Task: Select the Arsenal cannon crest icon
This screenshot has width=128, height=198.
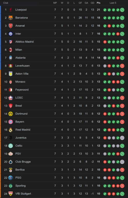Action: click(10, 26)
